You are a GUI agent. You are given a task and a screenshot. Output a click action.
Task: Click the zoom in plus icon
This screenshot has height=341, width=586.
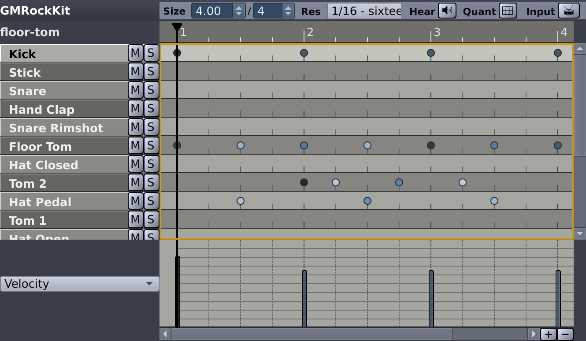click(548, 334)
